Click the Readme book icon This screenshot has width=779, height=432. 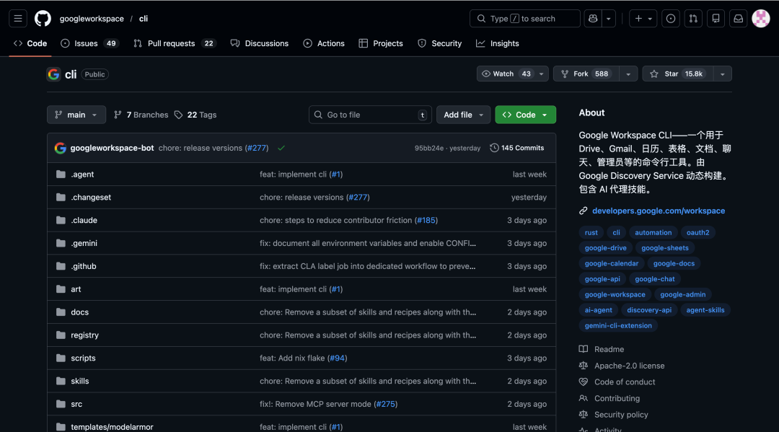[584, 349]
